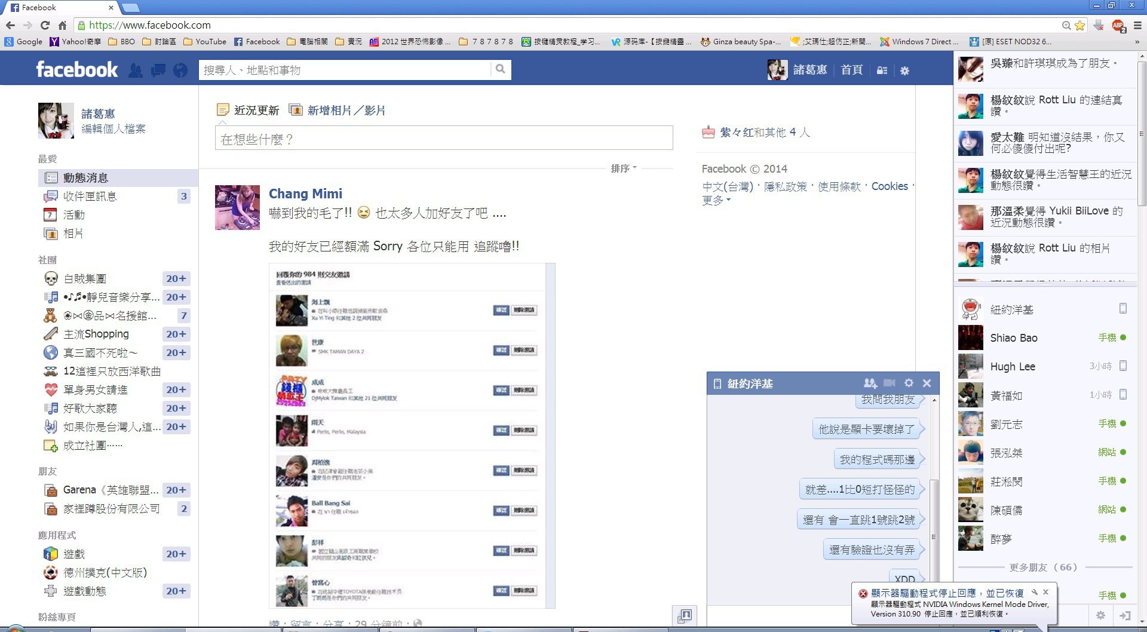The height and width of the screenshot is (632, 1147).
Task: Go to 首頁 home
Action: (852, 70)
